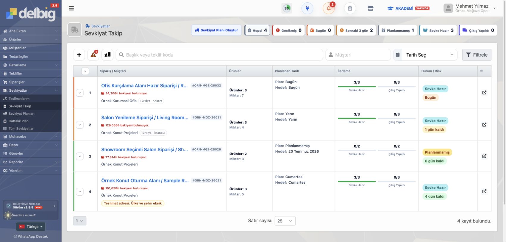Switch language dropdown Türkçe

[x=31, y=227]
